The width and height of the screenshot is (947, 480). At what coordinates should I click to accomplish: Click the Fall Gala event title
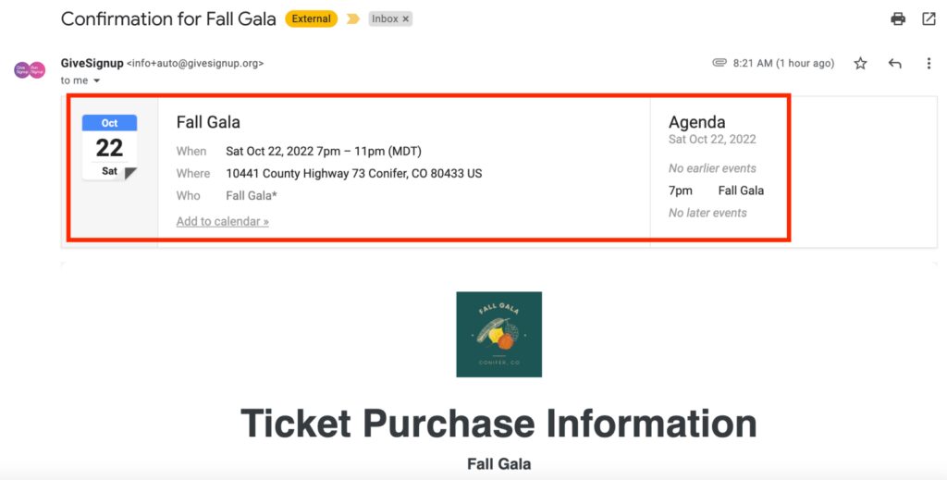click(x=208, y=122)
